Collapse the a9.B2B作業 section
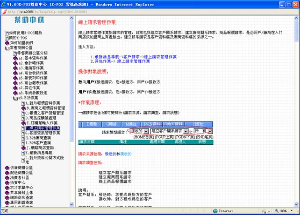 [14, 98]
